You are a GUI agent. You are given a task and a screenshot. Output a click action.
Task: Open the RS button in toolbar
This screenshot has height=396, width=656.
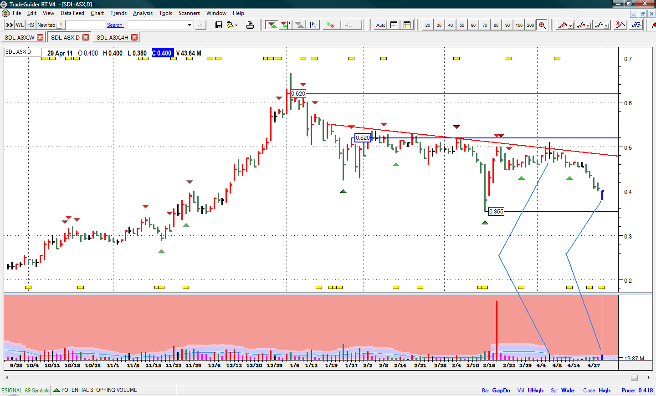coord(31,25)
